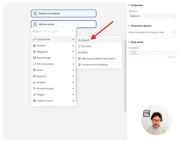Expand the Custom Events submenu arrow

tap(73, 101)
